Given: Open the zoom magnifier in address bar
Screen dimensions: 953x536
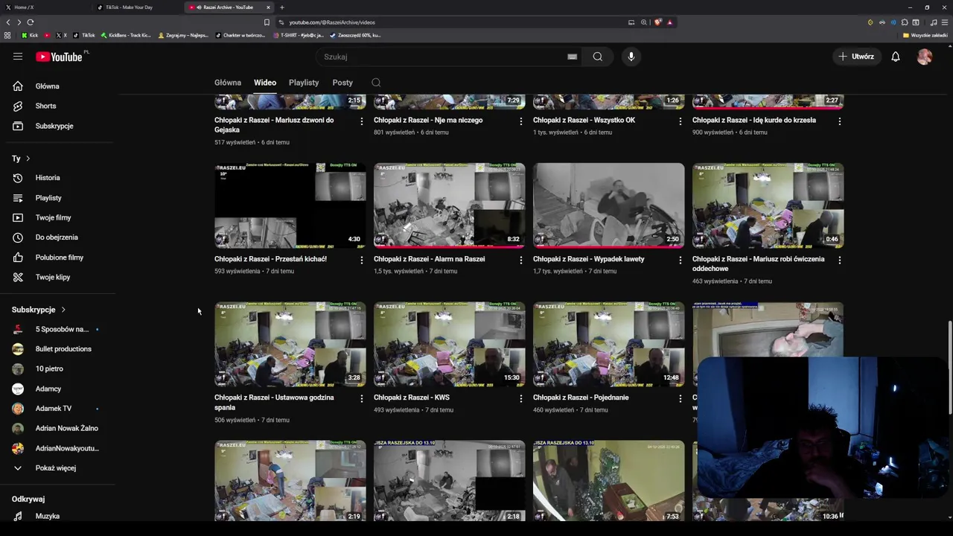Looking at the screenshot, I should click(644, 22).
